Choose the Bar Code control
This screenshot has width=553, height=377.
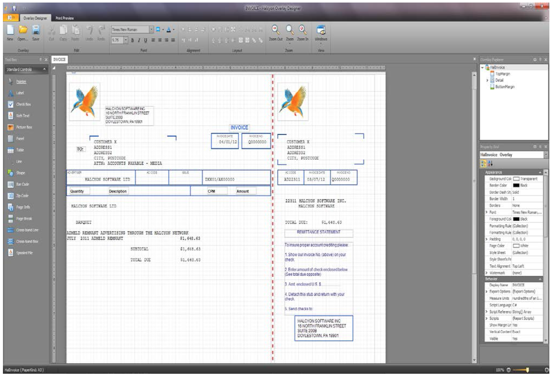[18, 184]
